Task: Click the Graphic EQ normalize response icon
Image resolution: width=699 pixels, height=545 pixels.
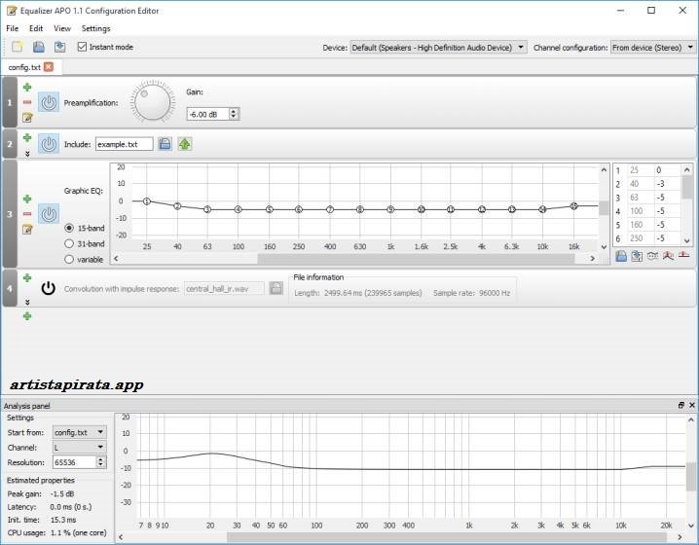Action: click(668, 256)
